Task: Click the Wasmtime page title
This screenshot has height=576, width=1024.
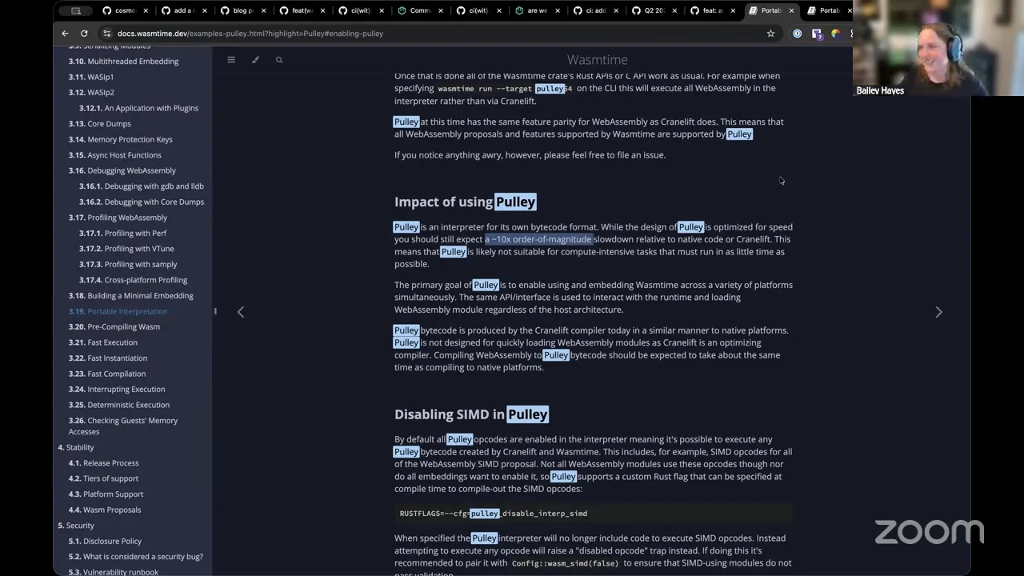Action: tap(598, 60)
